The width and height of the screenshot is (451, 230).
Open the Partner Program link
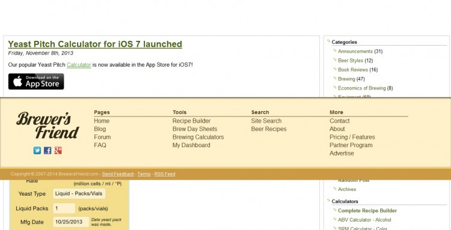pos(351,145)
